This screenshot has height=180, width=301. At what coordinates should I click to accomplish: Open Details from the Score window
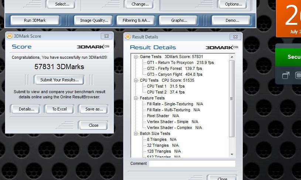point(26,109)
